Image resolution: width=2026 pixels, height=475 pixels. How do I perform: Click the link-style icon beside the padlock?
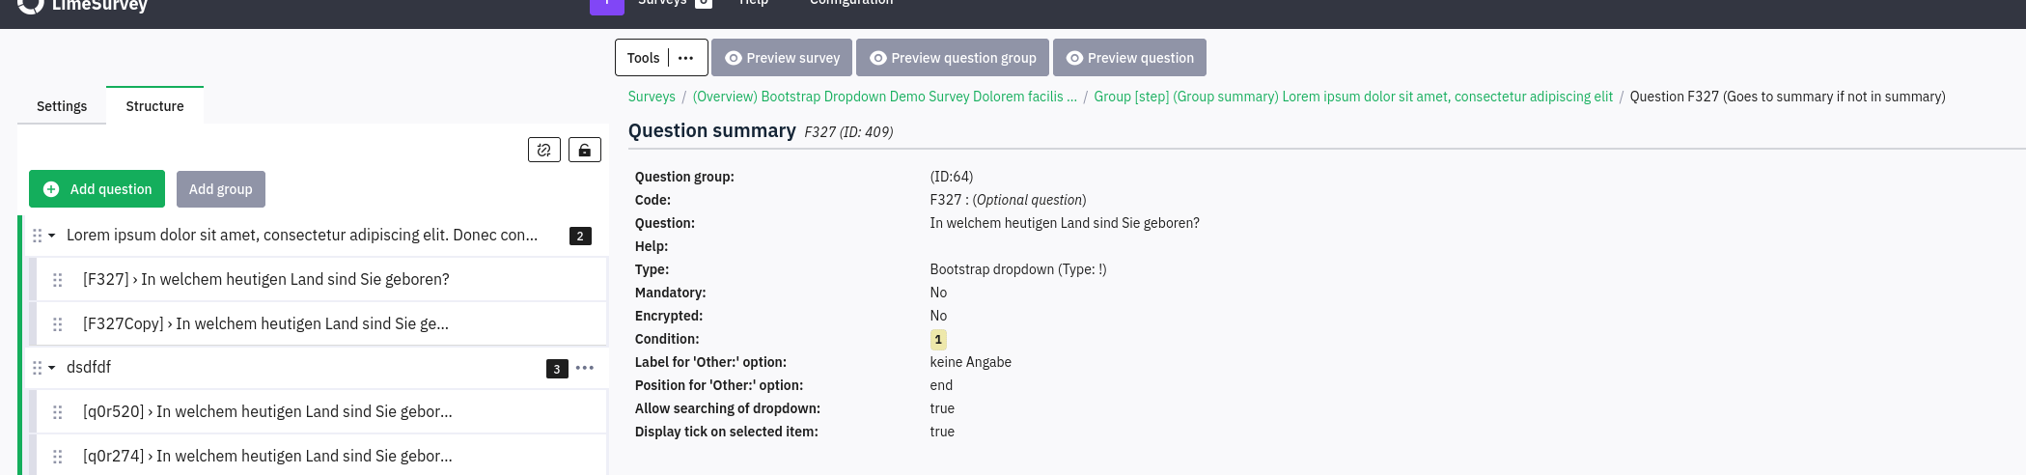tap(544, 150)
